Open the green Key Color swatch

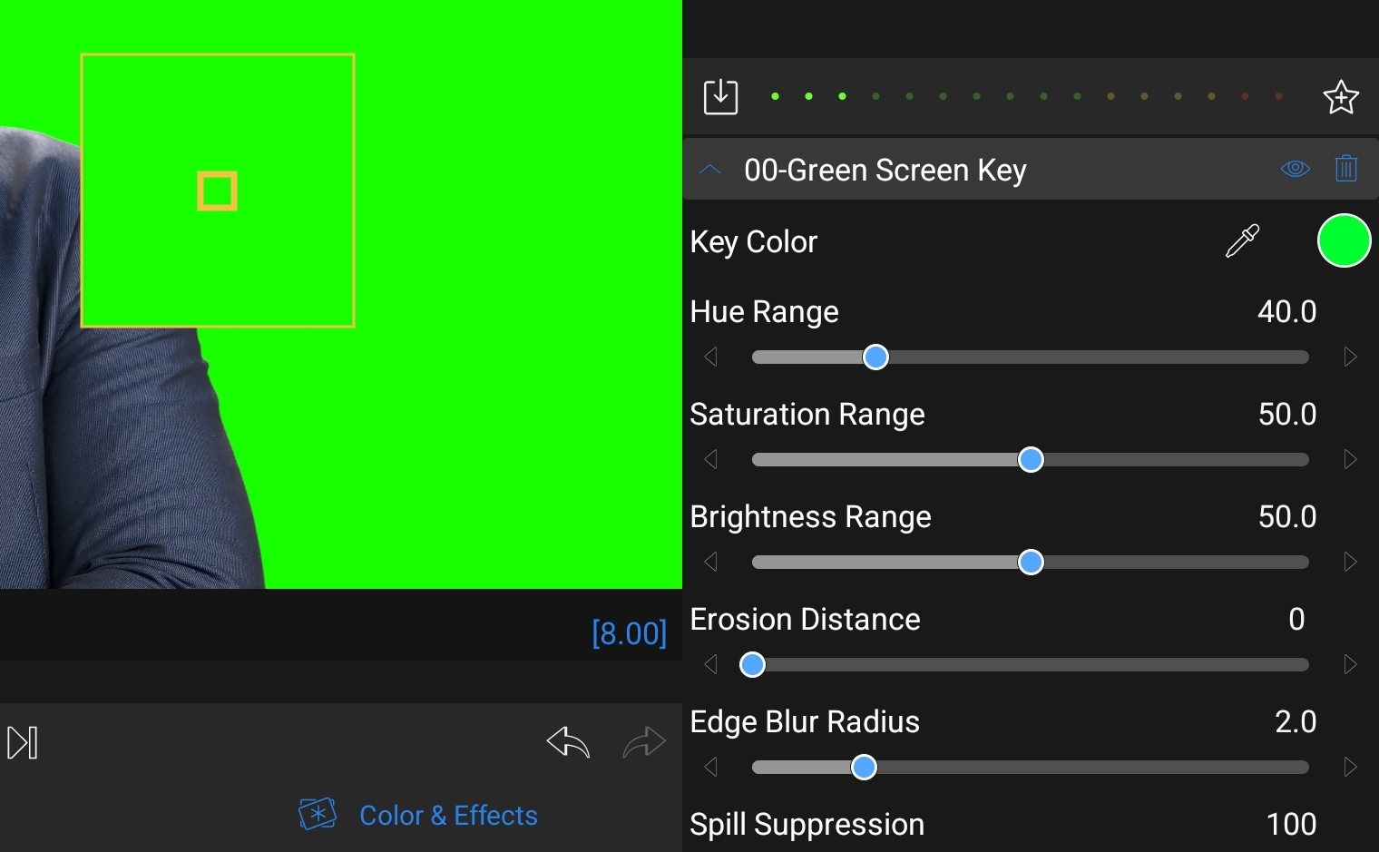point(1344,241)
